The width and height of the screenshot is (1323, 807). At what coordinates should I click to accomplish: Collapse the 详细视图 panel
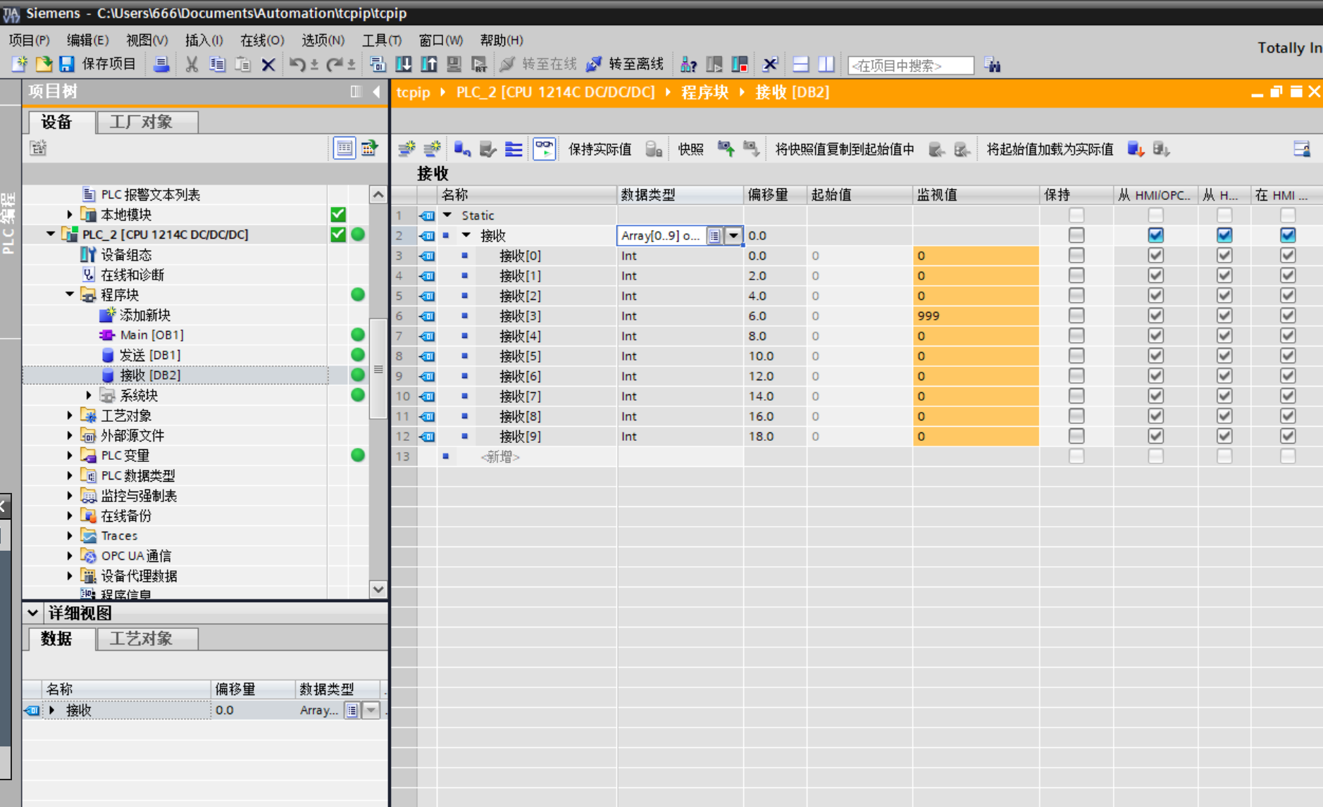[x=32, y=613]
